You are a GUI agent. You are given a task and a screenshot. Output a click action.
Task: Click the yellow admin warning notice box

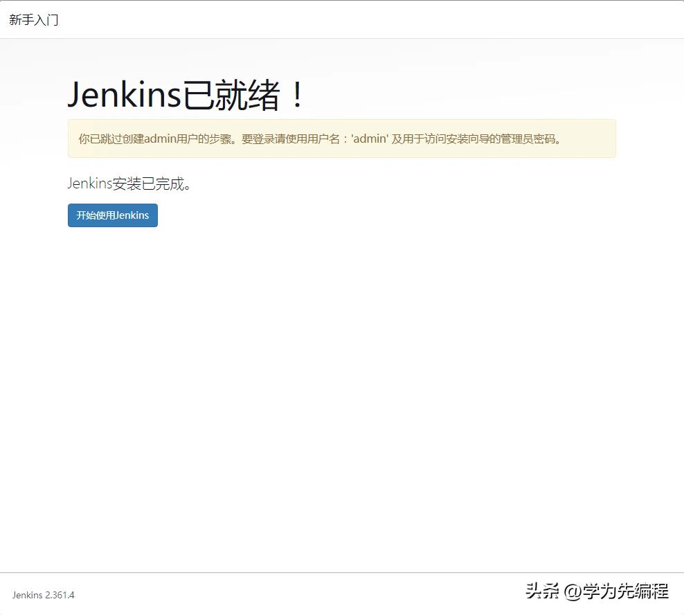coord(341,139)
